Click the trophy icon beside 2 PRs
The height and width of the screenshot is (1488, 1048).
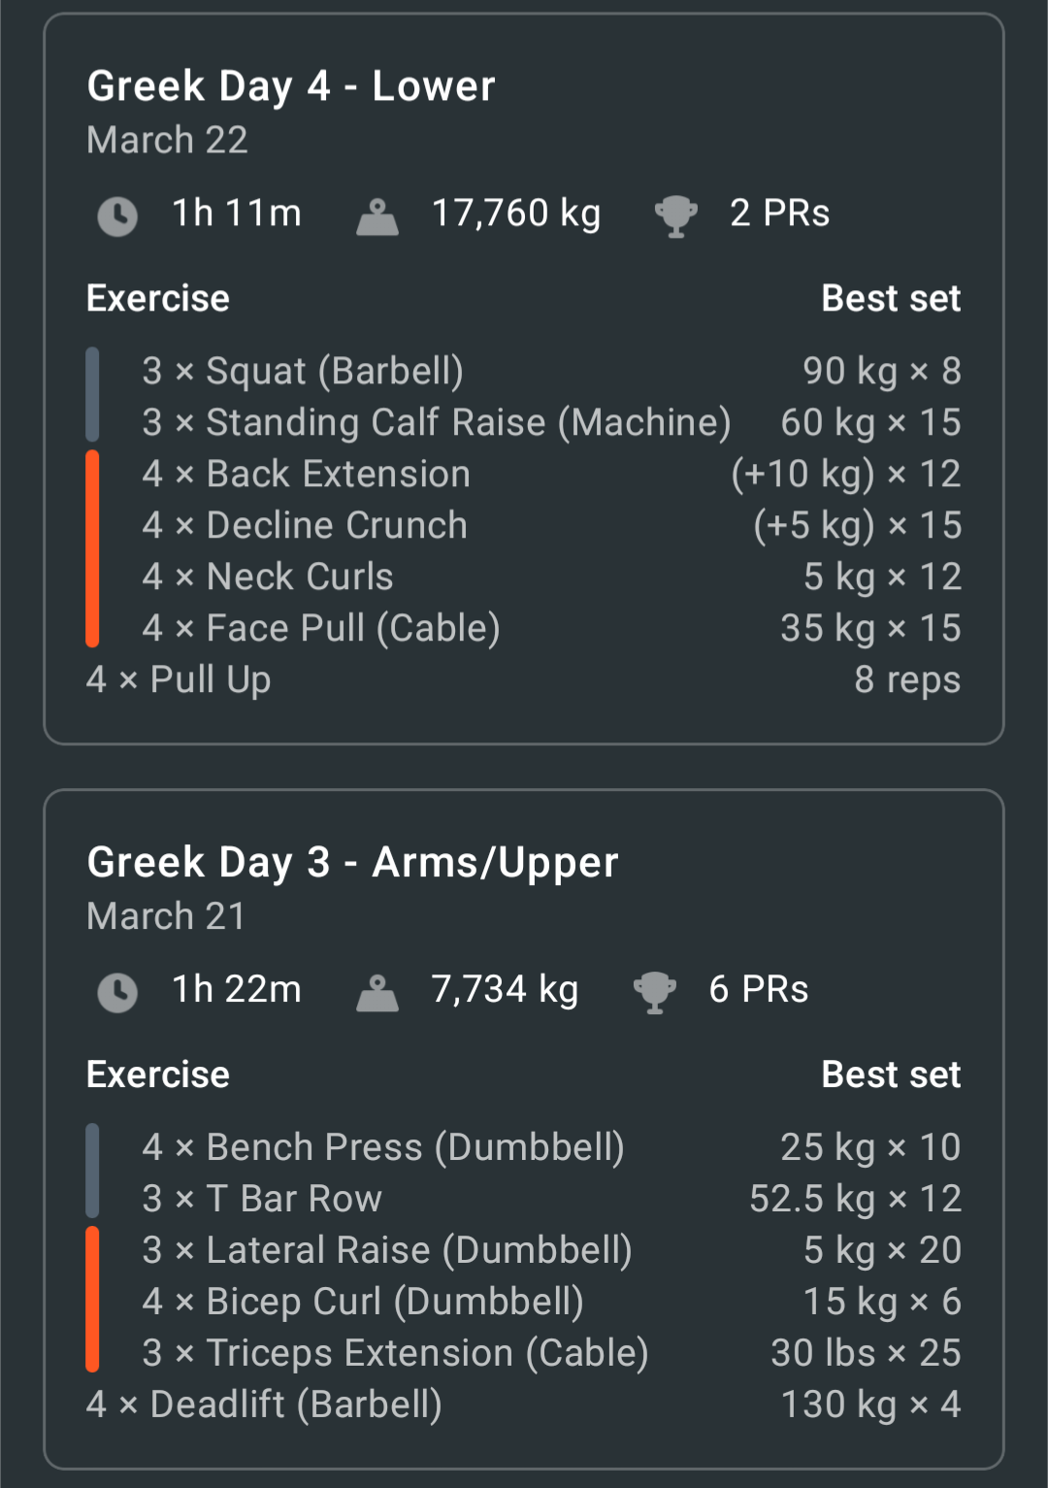click(676, 216)
